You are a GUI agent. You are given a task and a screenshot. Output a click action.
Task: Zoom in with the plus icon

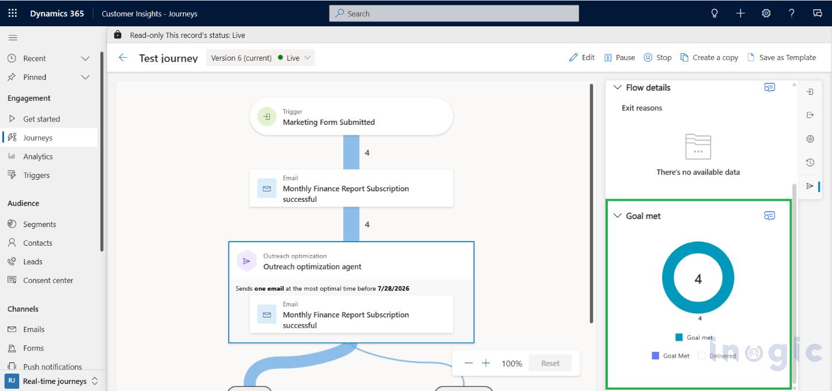pyautogui.click(x=486, y=363)
